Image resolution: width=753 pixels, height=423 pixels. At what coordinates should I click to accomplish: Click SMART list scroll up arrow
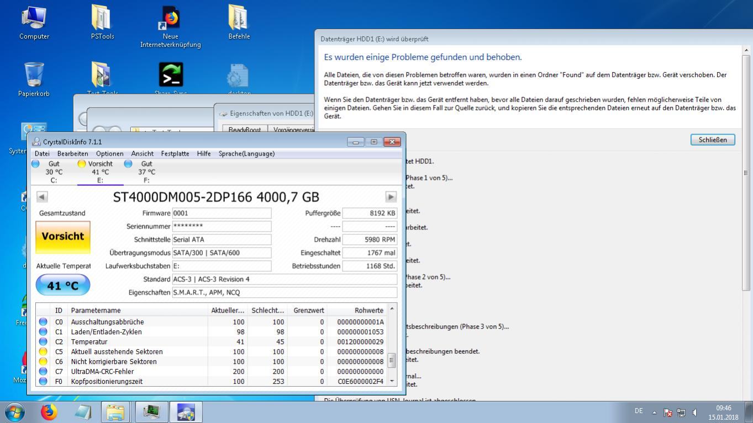392,308
